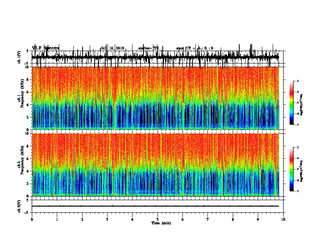Click the lower color scale bar beside ch.2
Screen dimensions: 319x246
292,169
